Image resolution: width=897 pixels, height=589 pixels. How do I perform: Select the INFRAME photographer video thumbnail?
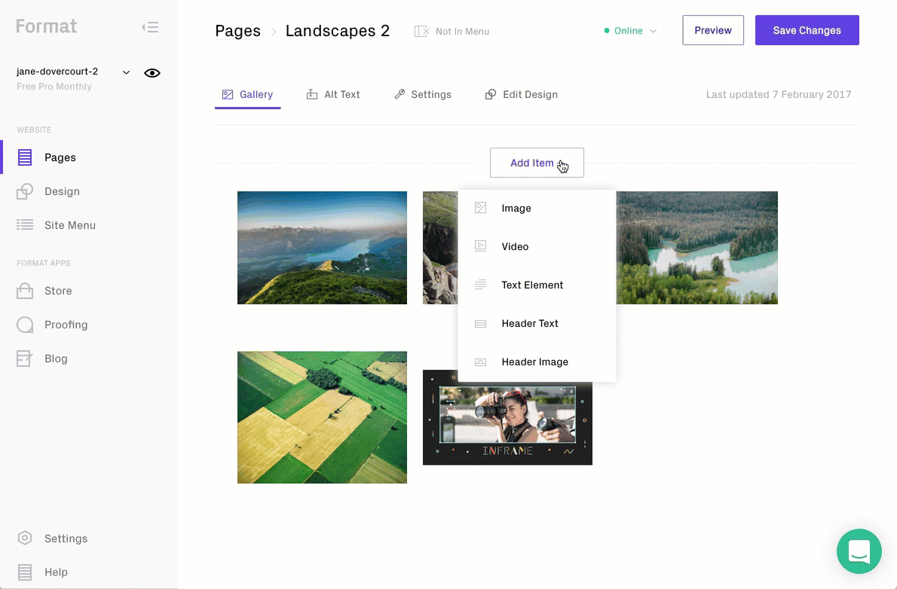(507, 423)
